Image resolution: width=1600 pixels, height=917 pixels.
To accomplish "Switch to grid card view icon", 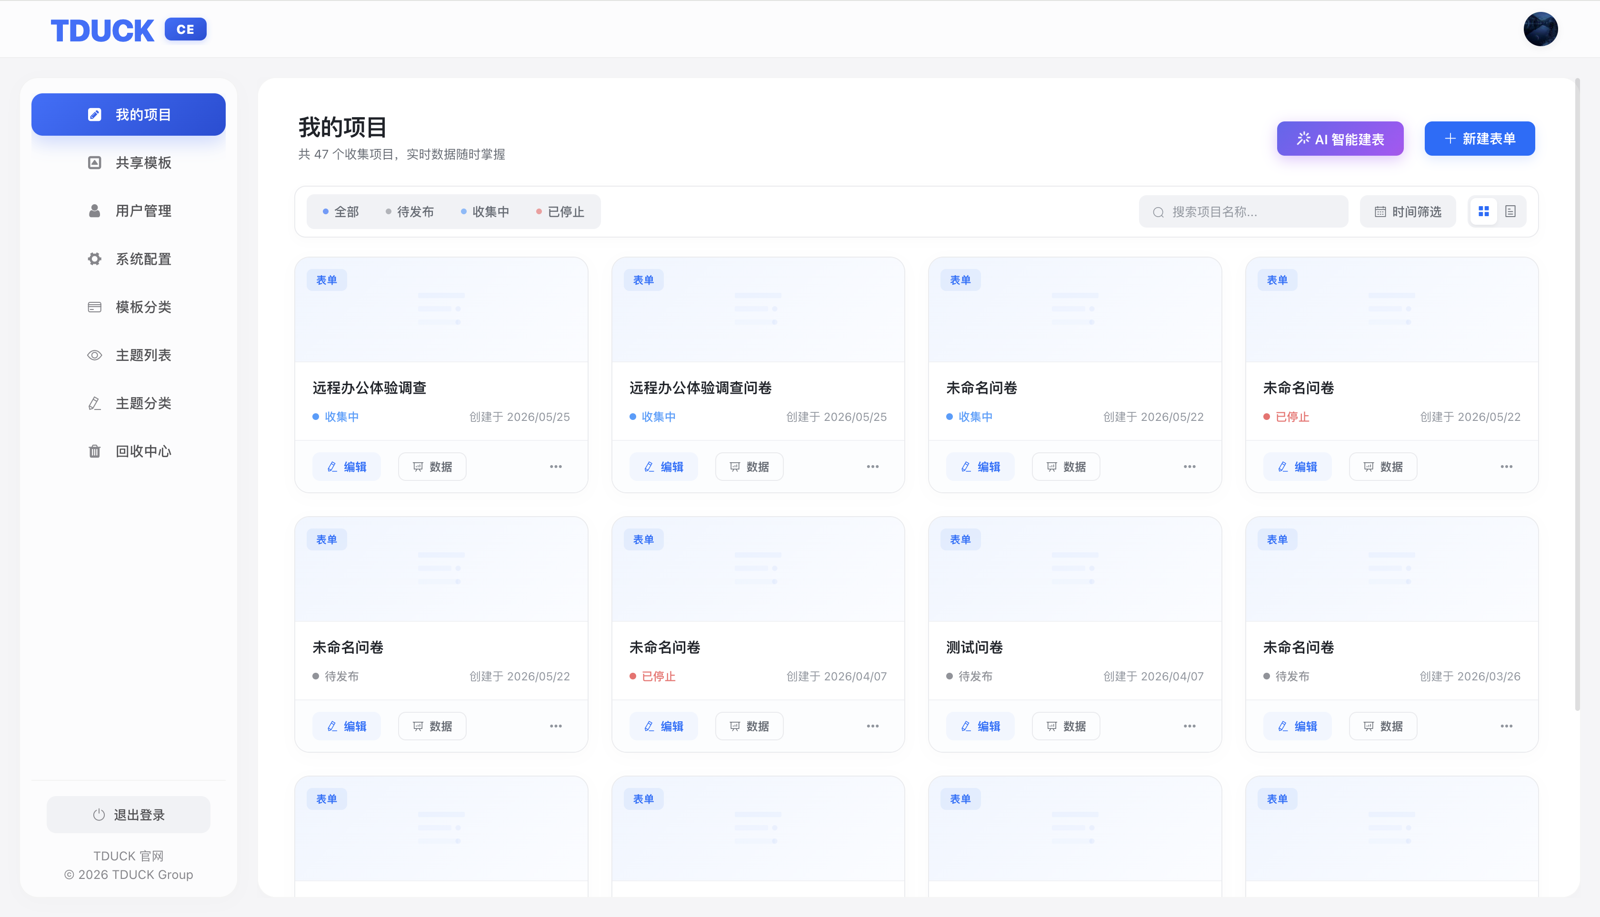I will click(x=1483, y=211).
